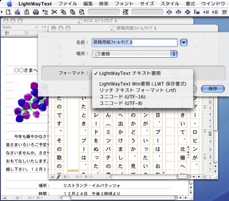Click the 行:5 列:23 status text
Screen dimensions: 229x201
tap(84, 177)
